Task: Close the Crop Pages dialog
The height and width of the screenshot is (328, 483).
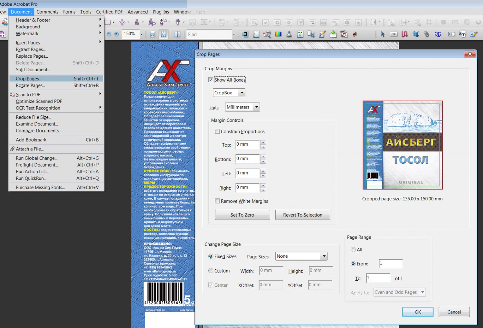Action: tap(470, 54)
